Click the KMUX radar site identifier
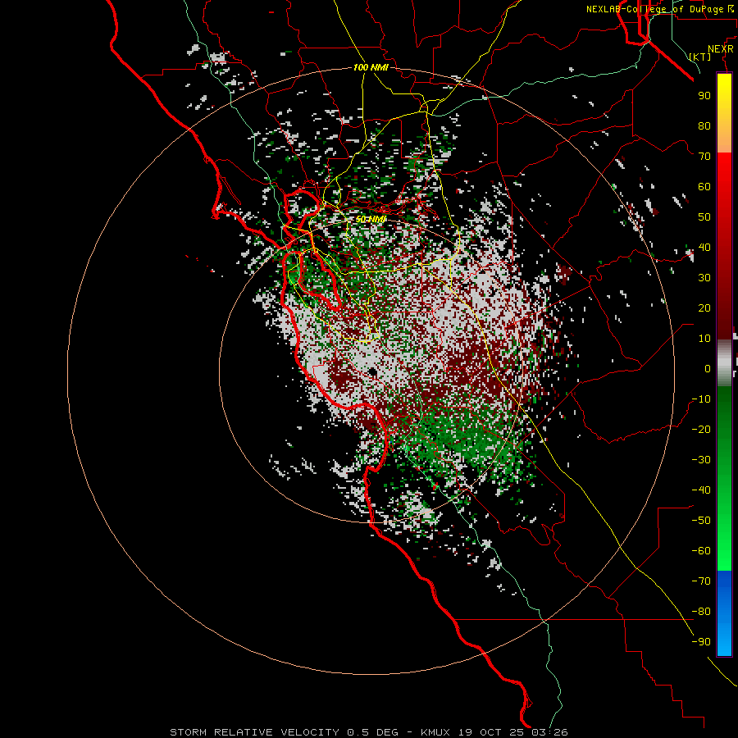This screenshot has height=738, width=738. 435,732
